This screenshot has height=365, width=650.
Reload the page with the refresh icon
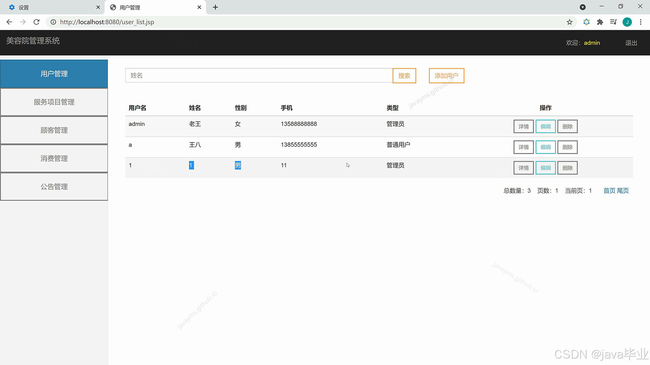coord(37,22)
